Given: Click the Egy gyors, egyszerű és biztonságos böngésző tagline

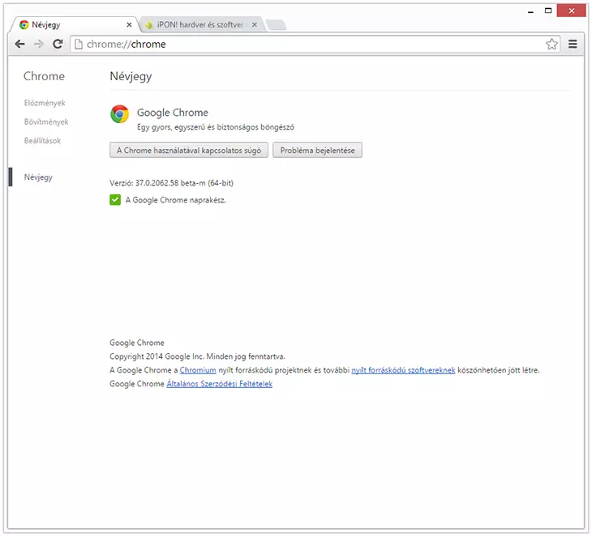Looking at the screenshot, I should point(216,127).
